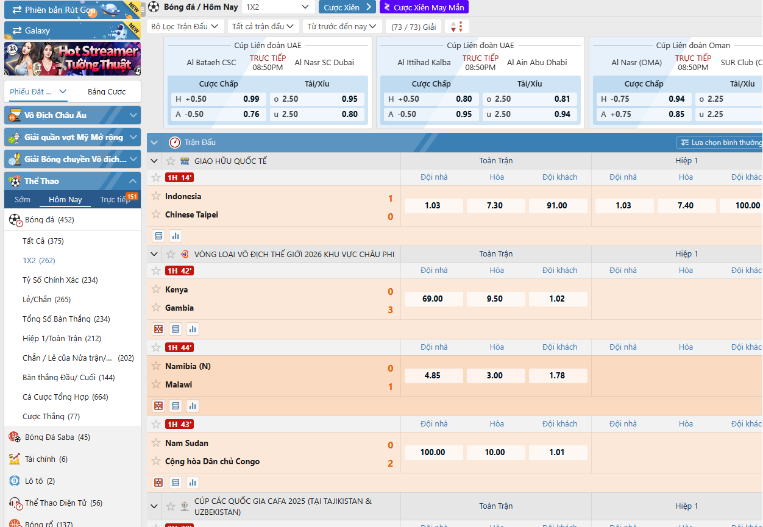The width and height of the screenshot is (763, 527).
Task: Click the Cược Xiên May Mắn button
Action: pyautogui.click(x=424, y=7)
